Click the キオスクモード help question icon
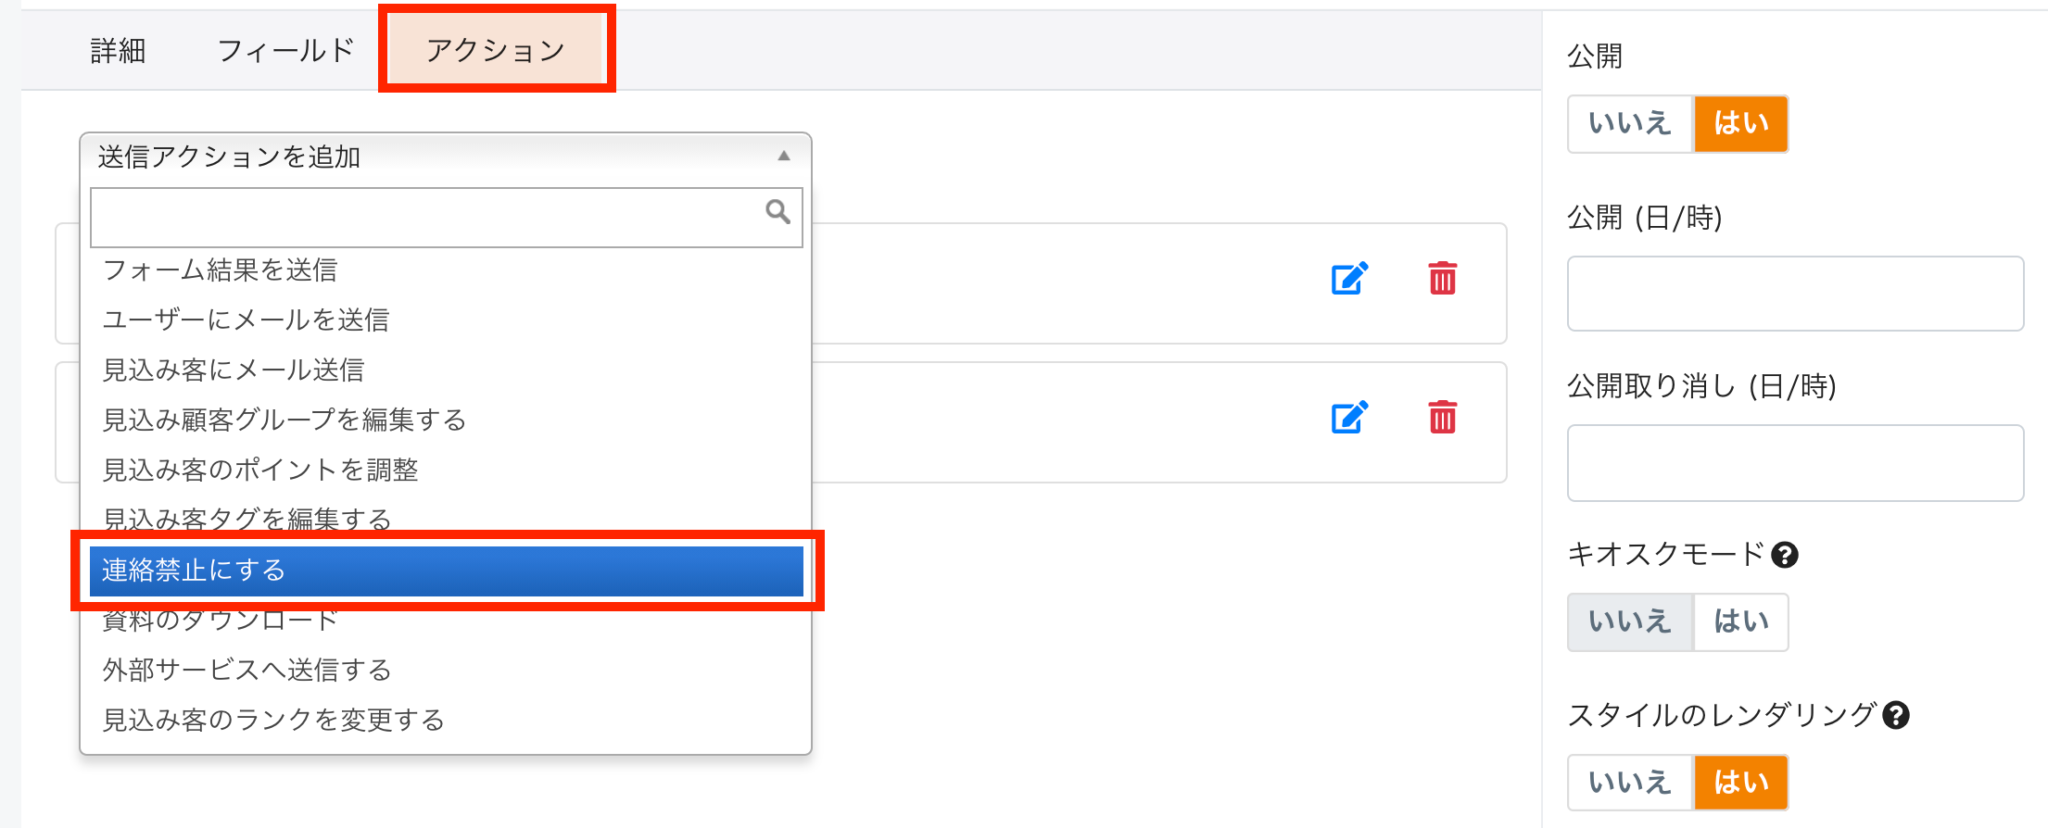The image size is (2048, 828). pyautogui.click(x=1784, y=555)
